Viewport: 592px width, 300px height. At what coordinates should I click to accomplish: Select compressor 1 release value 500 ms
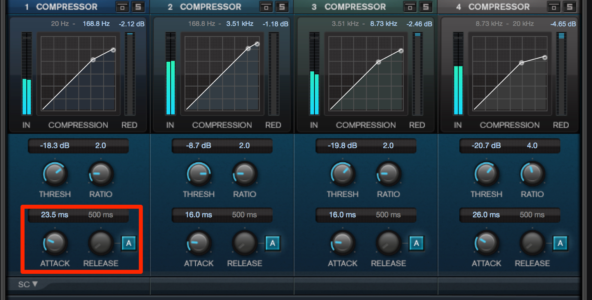(x=101, y=215)
